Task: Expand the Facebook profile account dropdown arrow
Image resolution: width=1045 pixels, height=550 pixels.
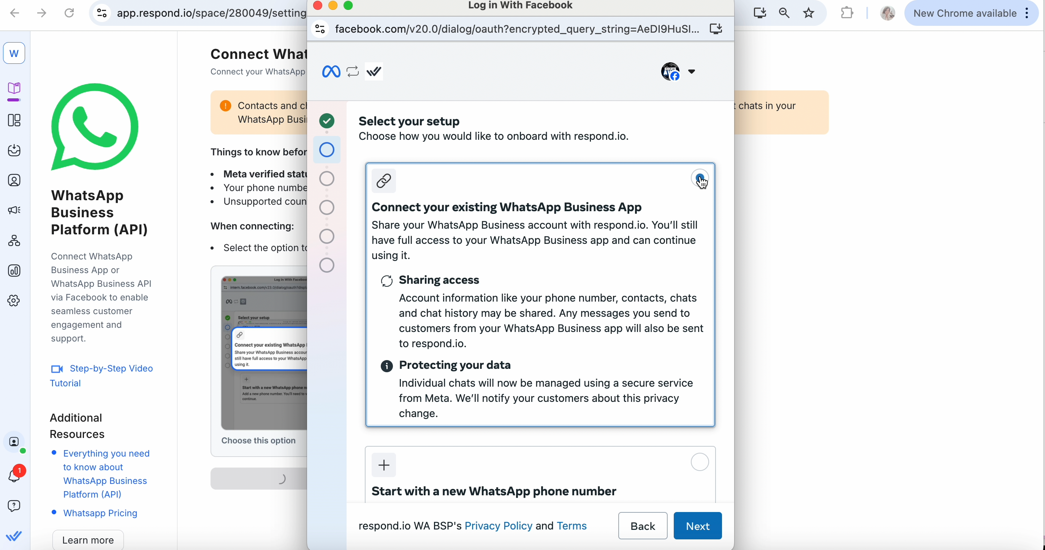Action: (x=692, y=71)
